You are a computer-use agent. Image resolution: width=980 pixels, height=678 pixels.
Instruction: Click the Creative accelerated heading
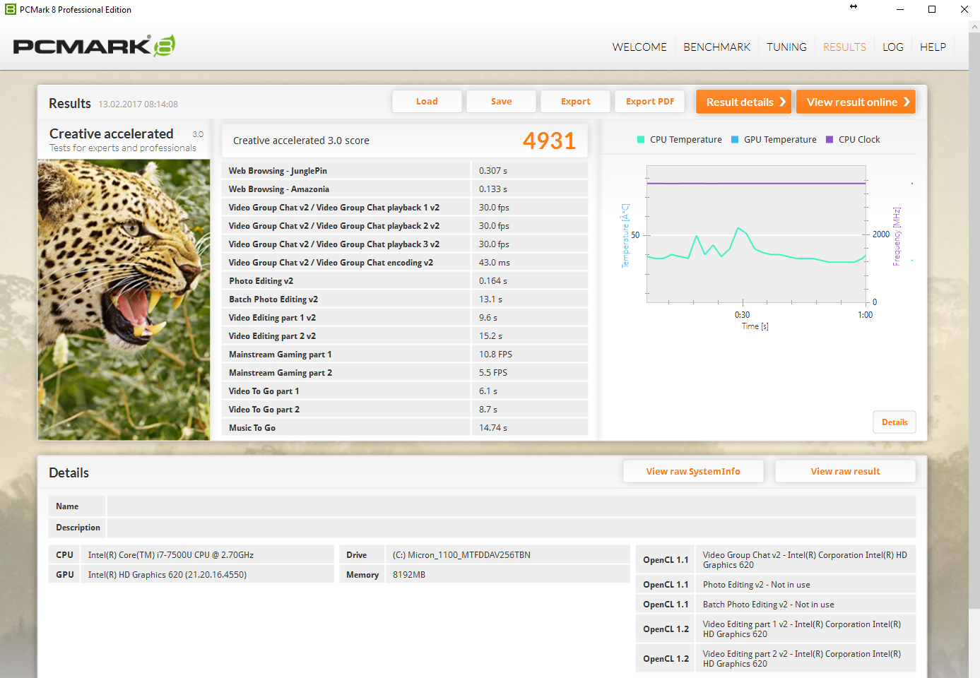(x=112, y=133)
